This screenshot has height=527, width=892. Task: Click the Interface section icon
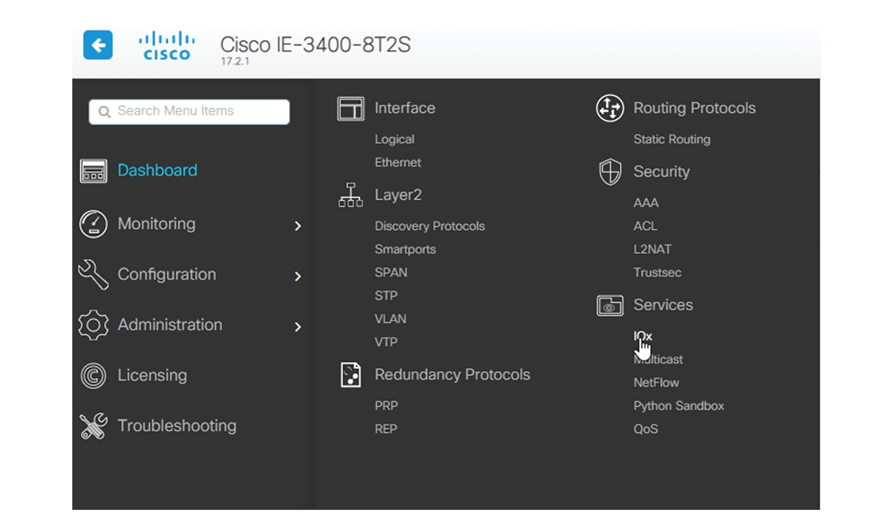tap(351, 108)
